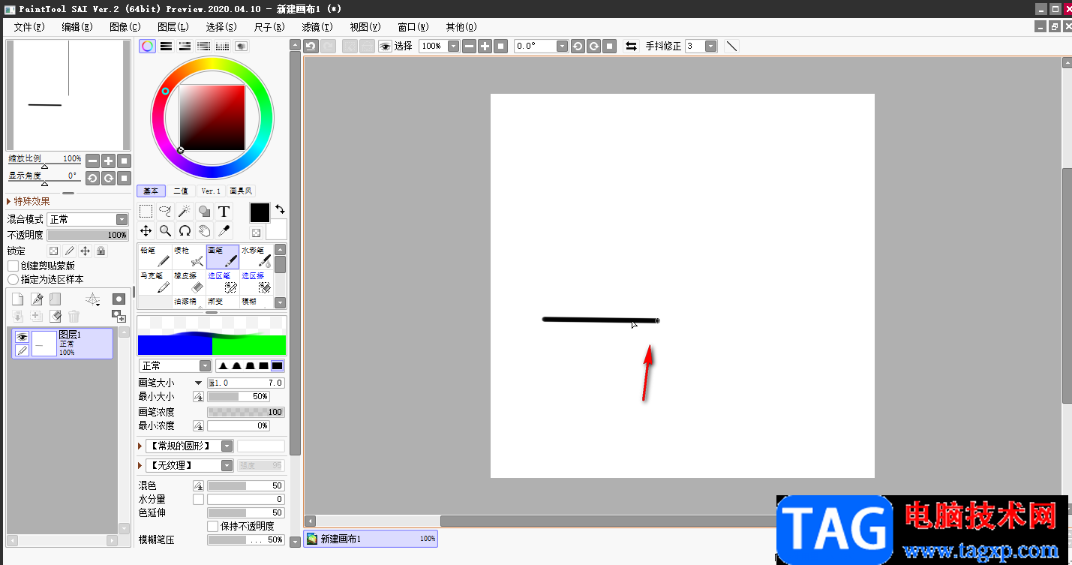Toggle the scratchpad panel icon
Viewport: 1072px width, 565px height.
[x=242, y=46]
